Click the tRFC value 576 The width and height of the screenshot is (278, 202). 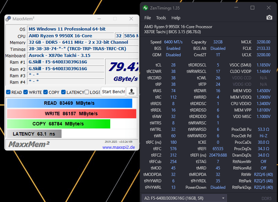coord(173,149)
